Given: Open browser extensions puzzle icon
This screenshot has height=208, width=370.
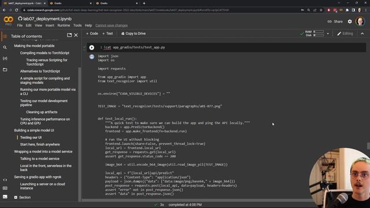Looking at the screenshot, I should [x=347, y=10].
